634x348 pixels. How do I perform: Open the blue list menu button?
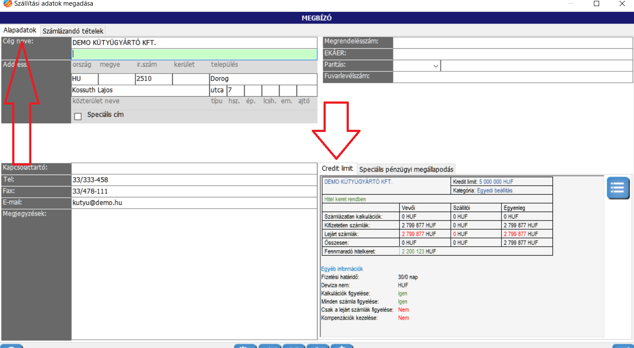tap(618, 188)
